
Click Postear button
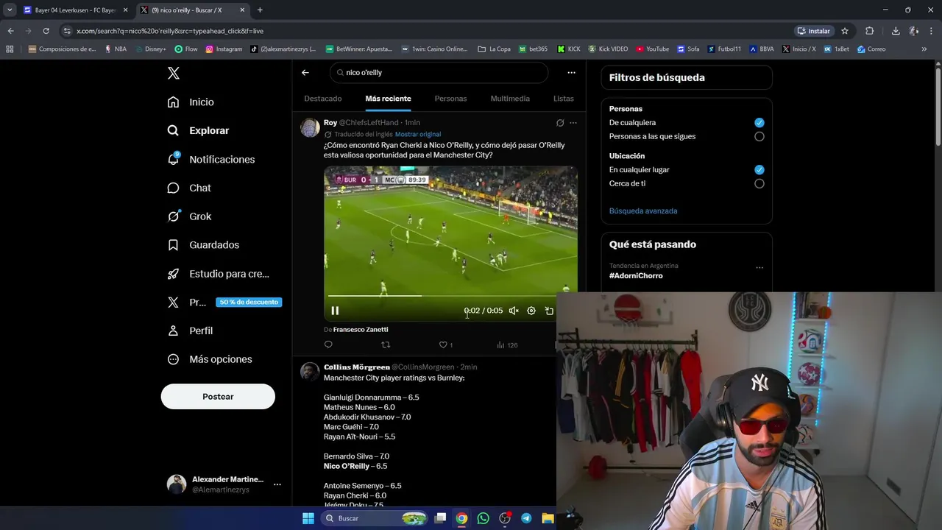coord(218,397)
